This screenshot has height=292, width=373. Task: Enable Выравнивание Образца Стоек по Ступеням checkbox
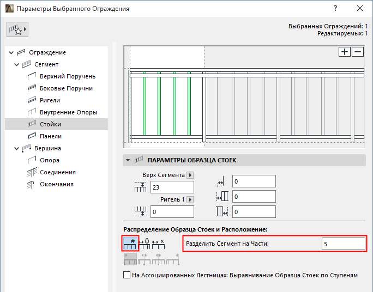point(127,275)
